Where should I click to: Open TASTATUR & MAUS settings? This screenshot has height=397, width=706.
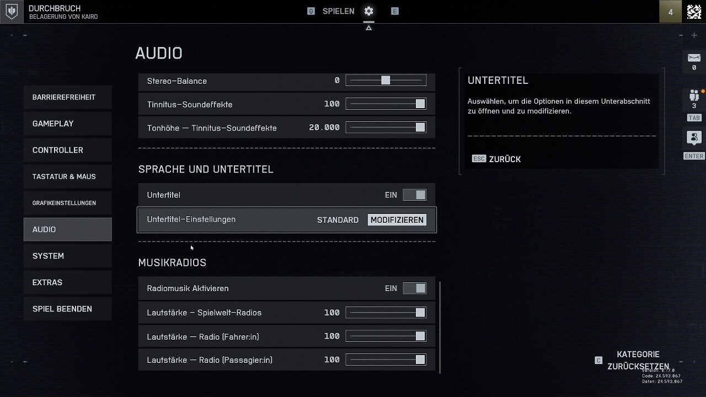click(67, 176)
